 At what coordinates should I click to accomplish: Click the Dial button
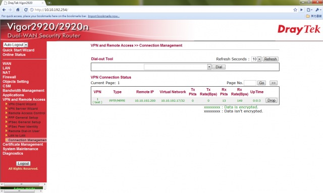(219, 67)
